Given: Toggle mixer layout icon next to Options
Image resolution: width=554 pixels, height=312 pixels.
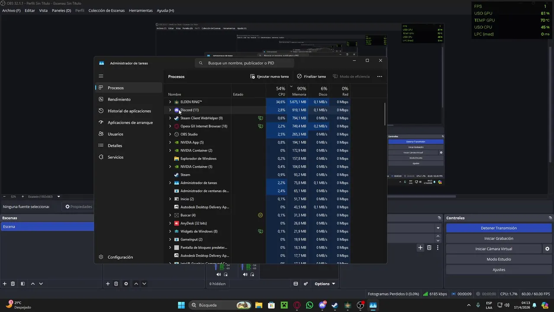Looking at the screenshot, I should pyautogui.click(x=296, y=284).
